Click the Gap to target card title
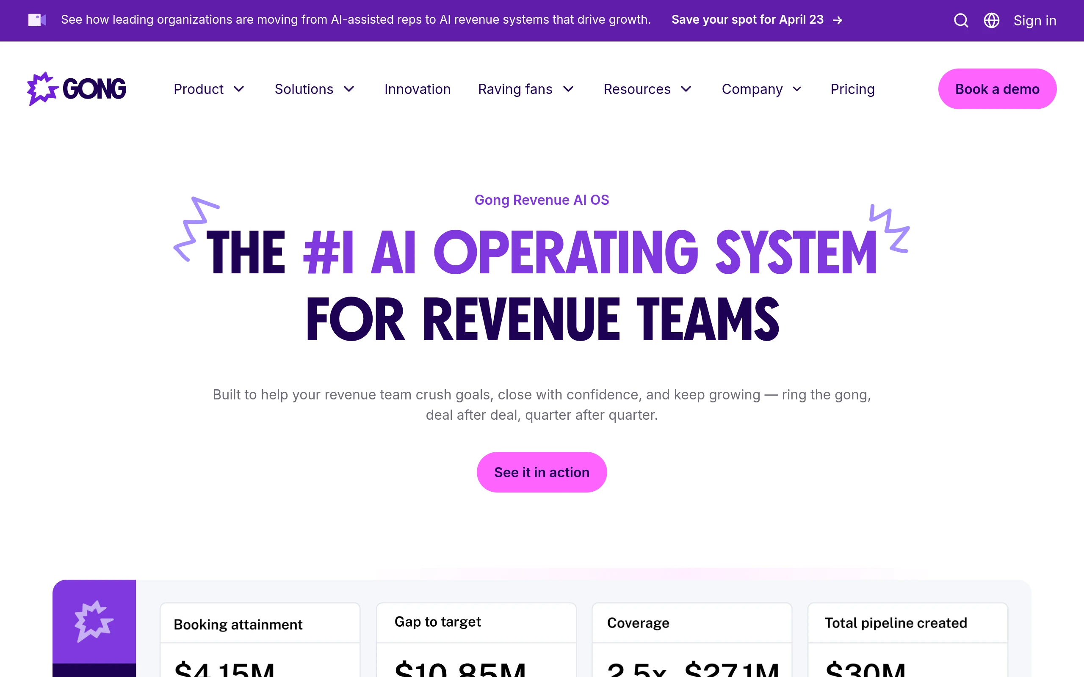This screenshot has width=1084, height=677. click(x=438, y=622)
